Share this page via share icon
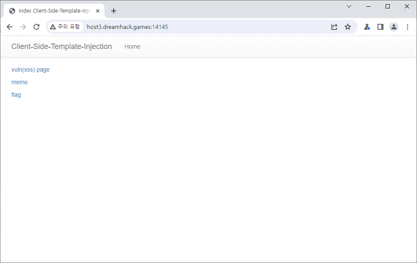Screen dimensions: 417x263 334,27
